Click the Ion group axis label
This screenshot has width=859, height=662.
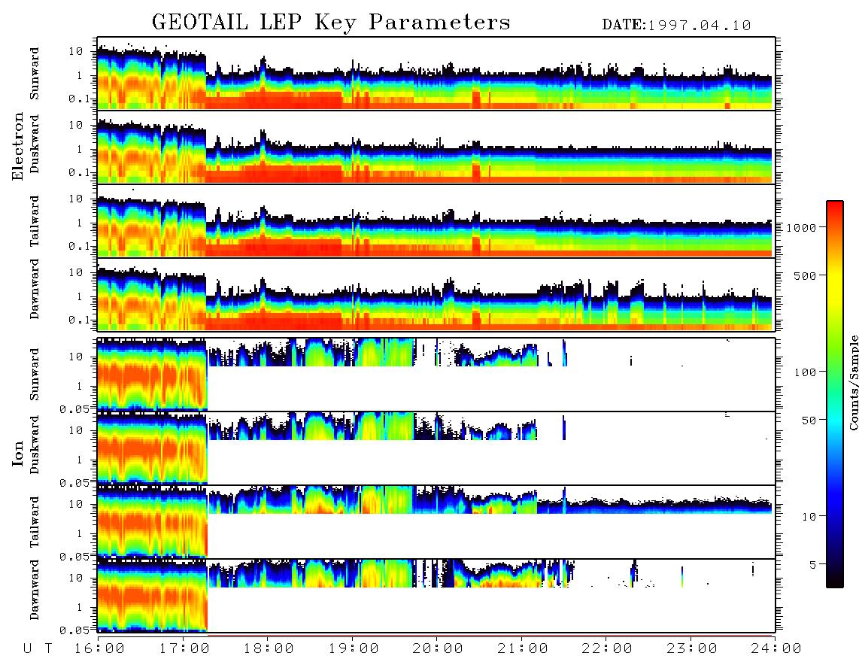point(17,453)
